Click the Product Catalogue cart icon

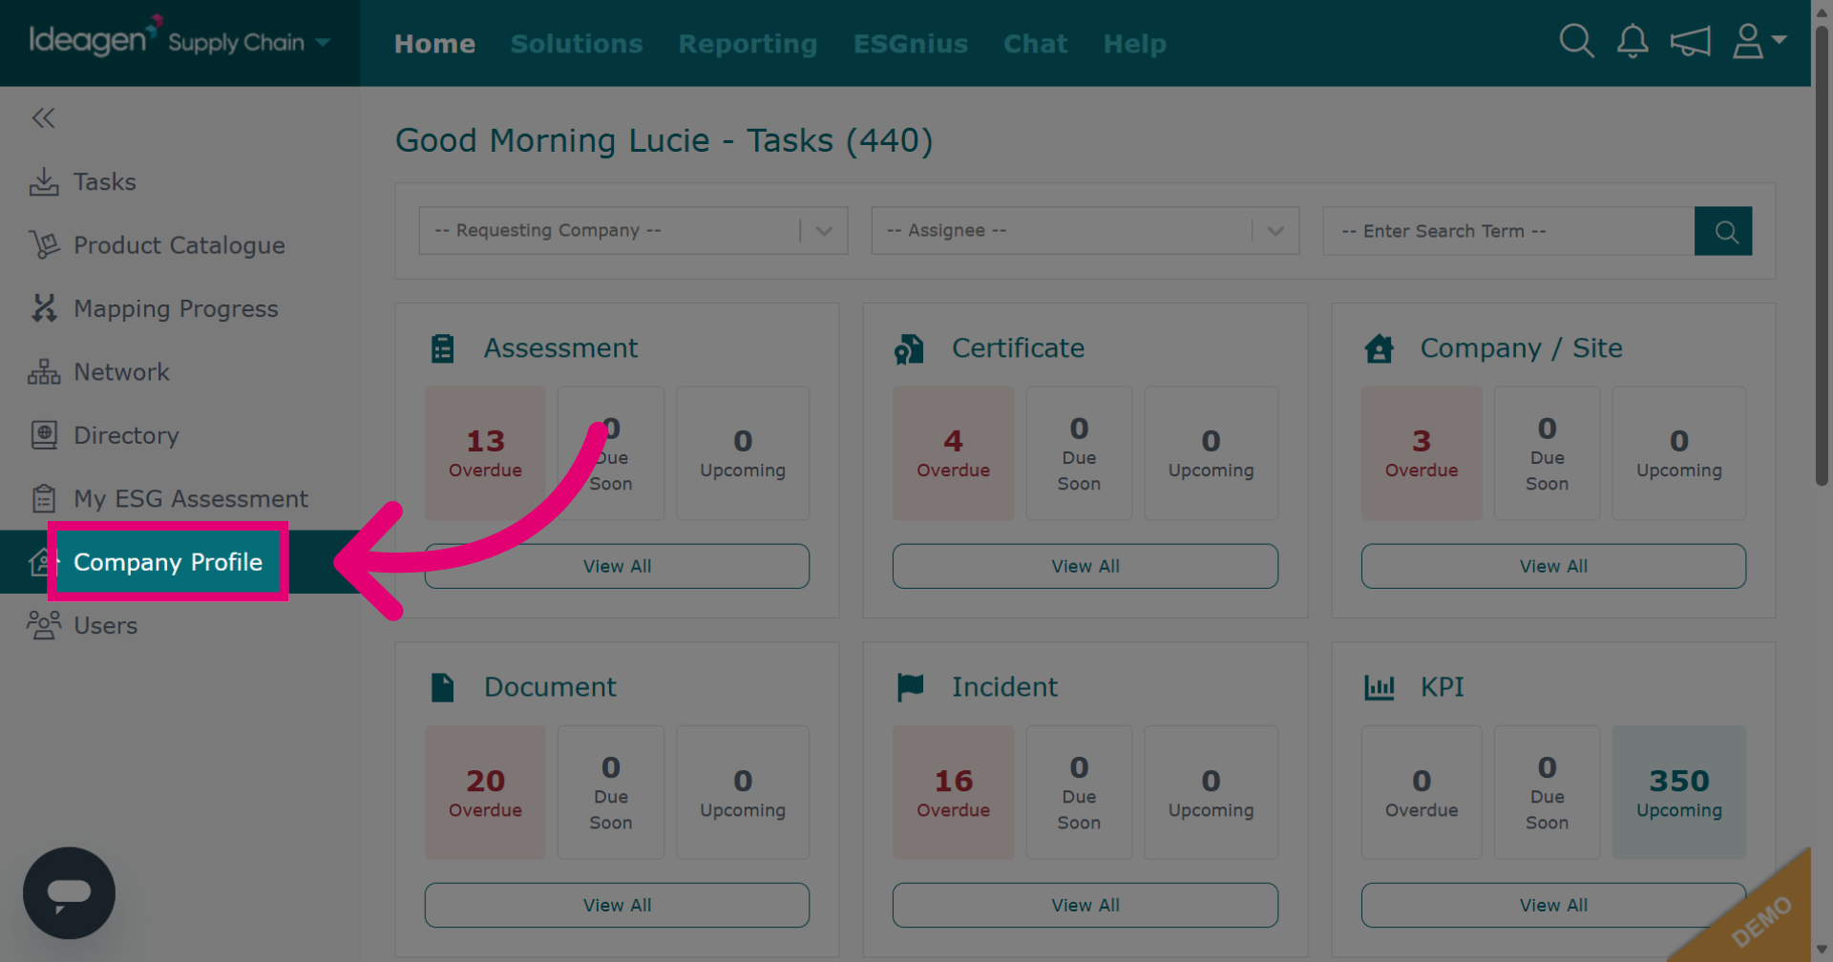[x=44, y=245]
